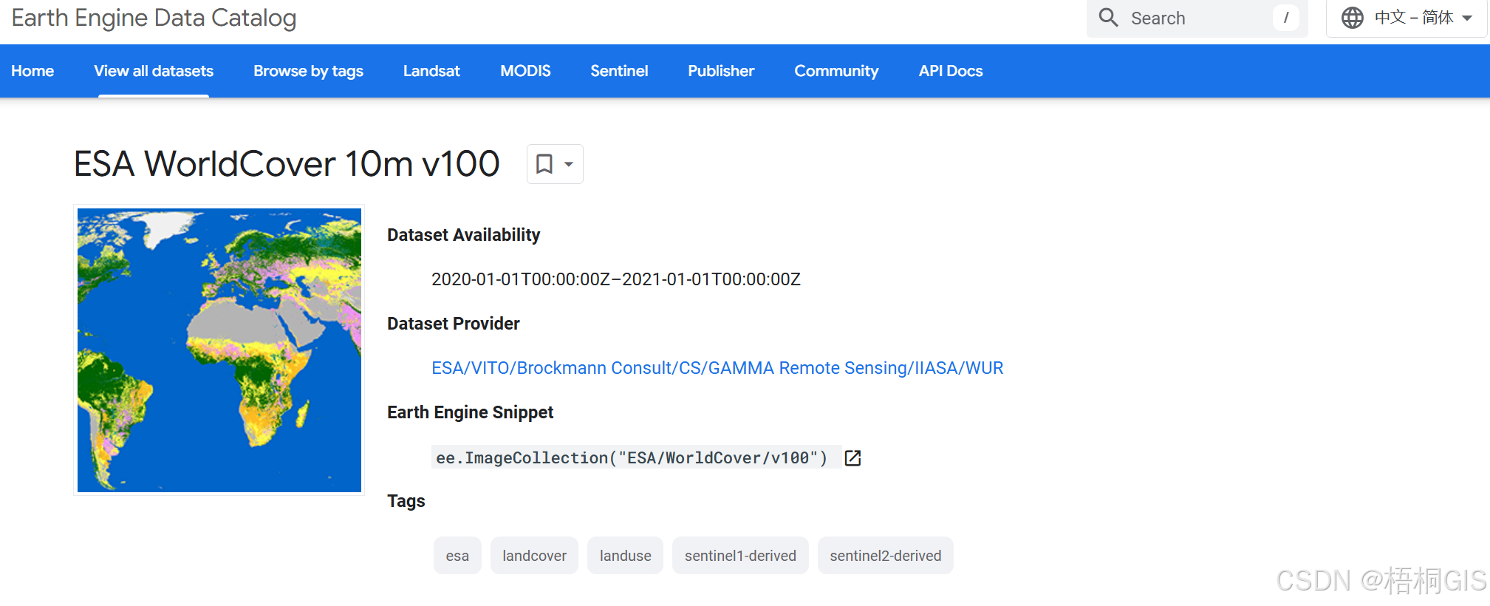The image size is (1490, 606).
Task: Open snippet in Code Editor icon
Action: [x=852, y=458]
